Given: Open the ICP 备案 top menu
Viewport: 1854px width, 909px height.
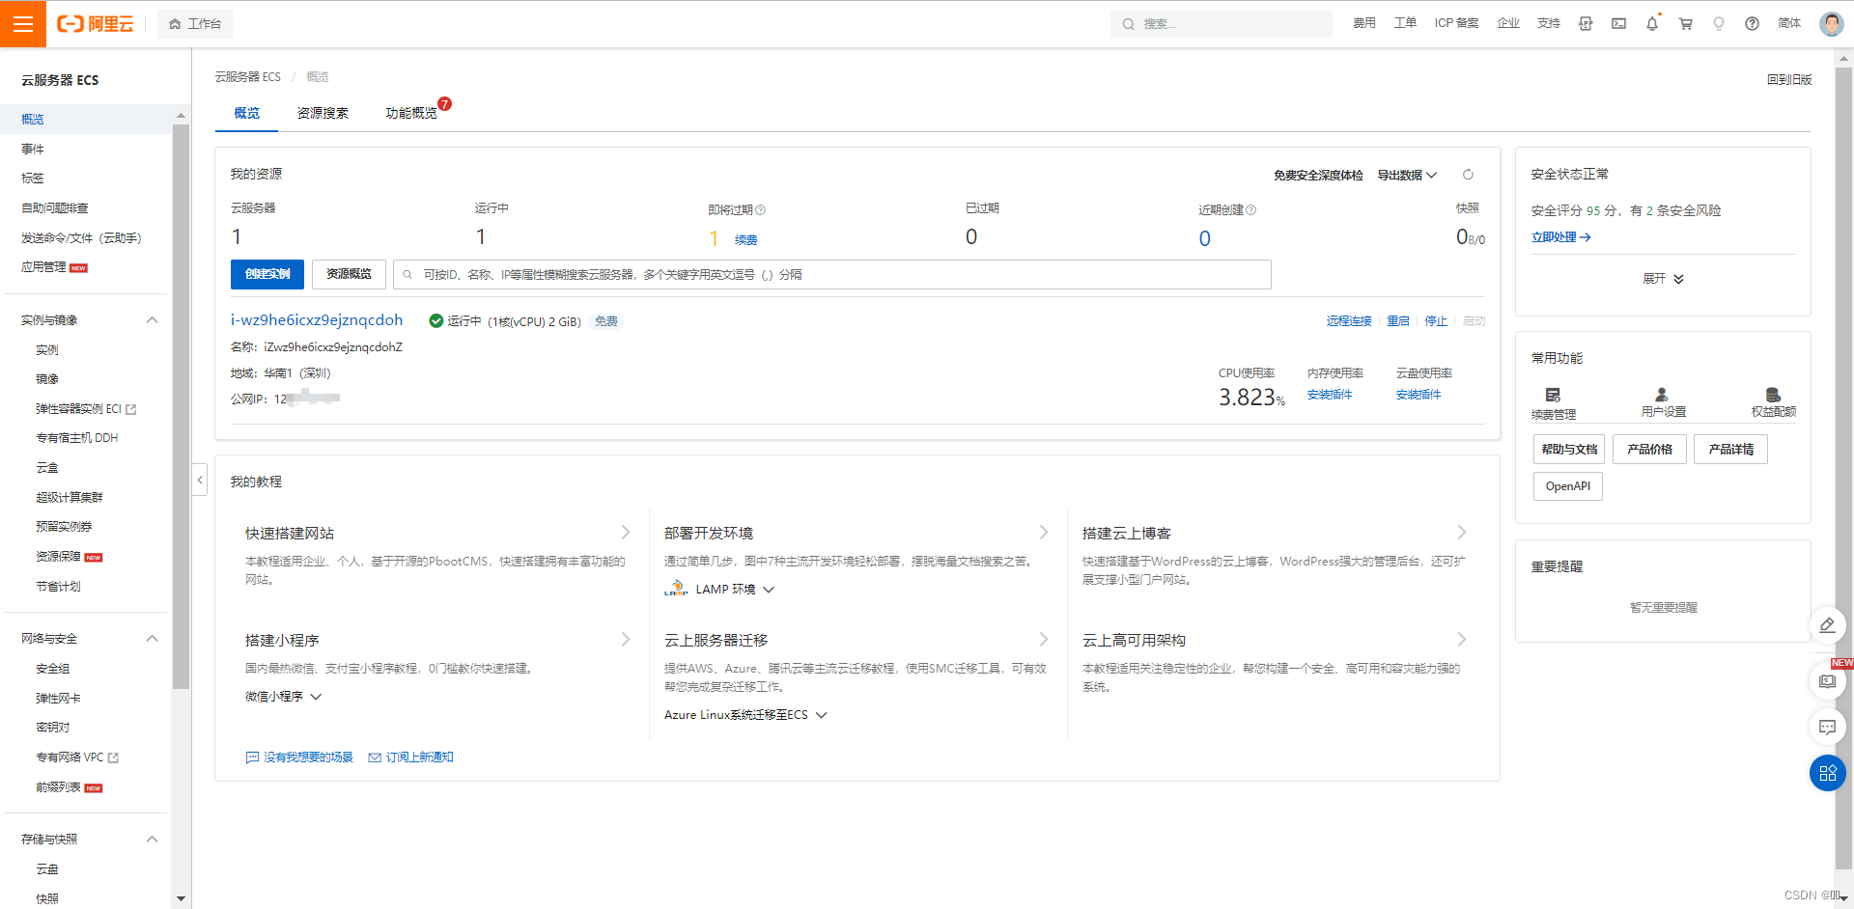Looking at the screenshot, I should [x=1456, y=23].
